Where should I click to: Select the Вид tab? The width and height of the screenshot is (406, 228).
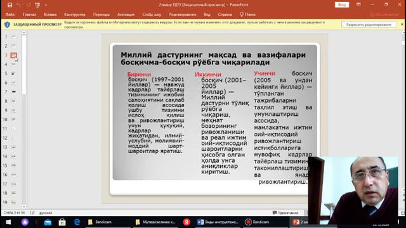point(207,15)
